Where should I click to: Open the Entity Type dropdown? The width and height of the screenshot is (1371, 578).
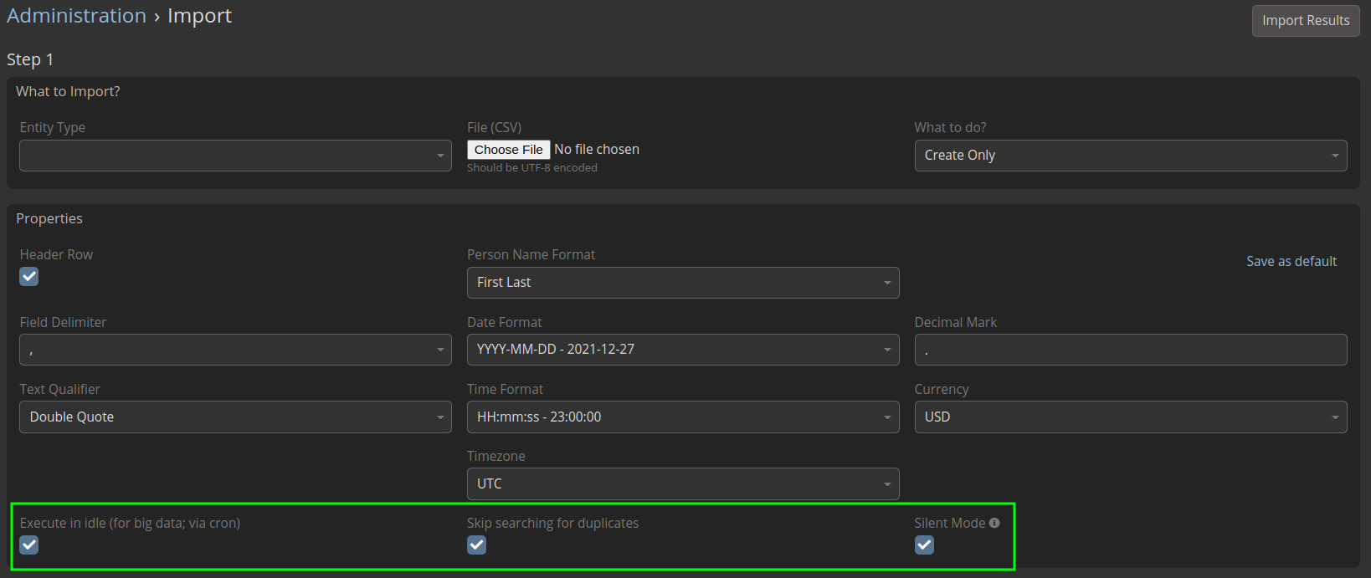235,156
